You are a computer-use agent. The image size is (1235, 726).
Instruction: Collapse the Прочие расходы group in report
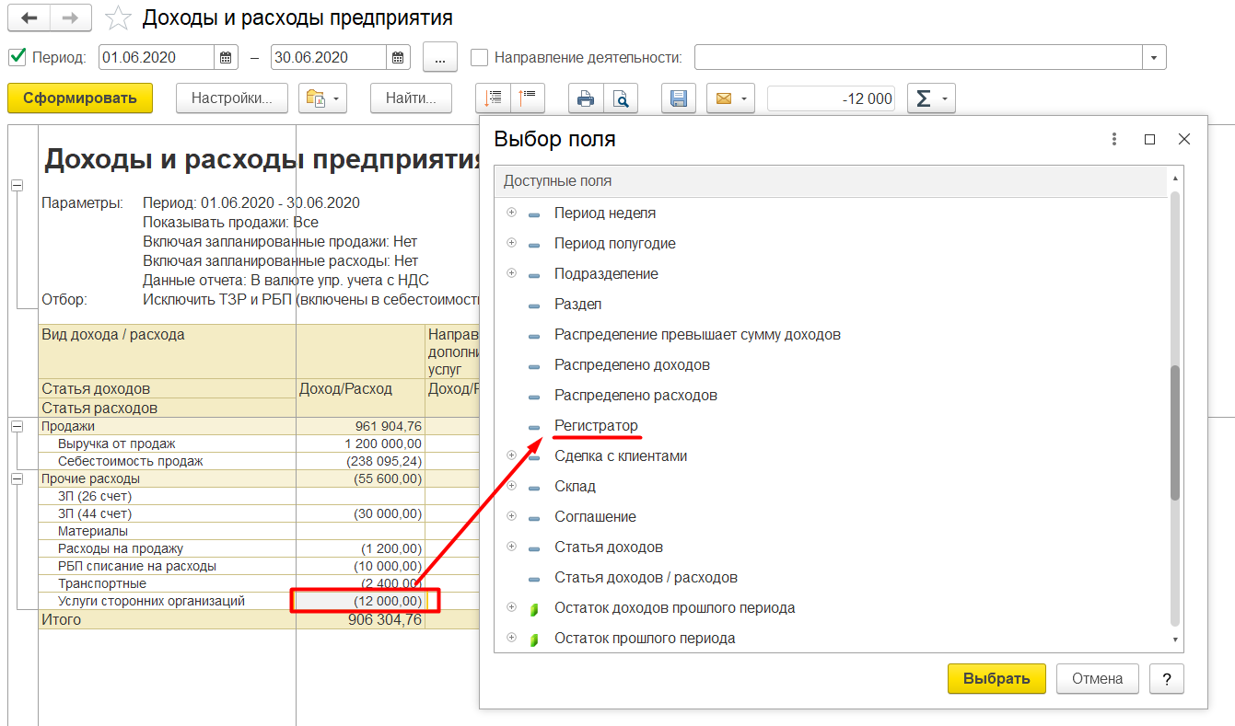click(x=17, y=478)
